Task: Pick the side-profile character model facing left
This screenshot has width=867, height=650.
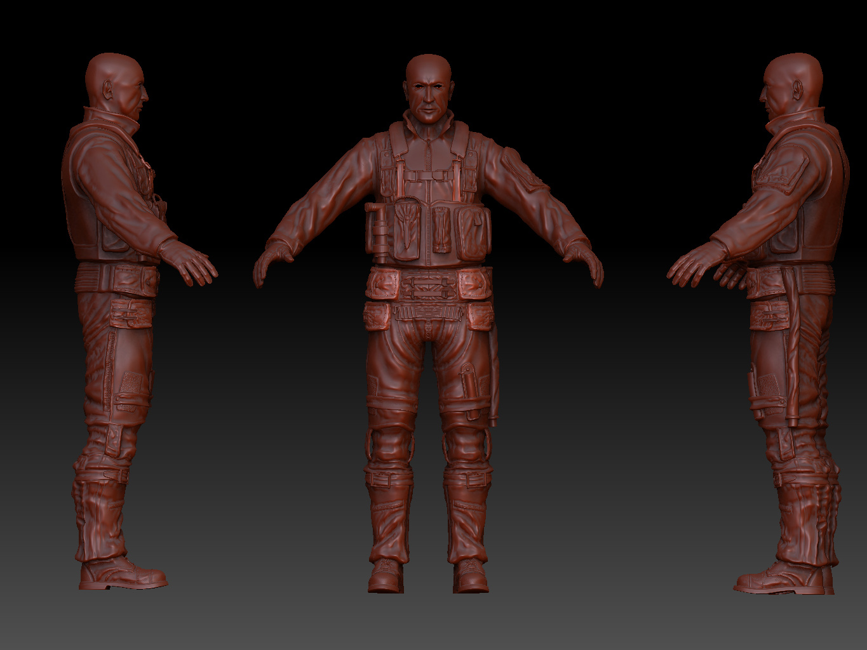Action: (758, 324)
